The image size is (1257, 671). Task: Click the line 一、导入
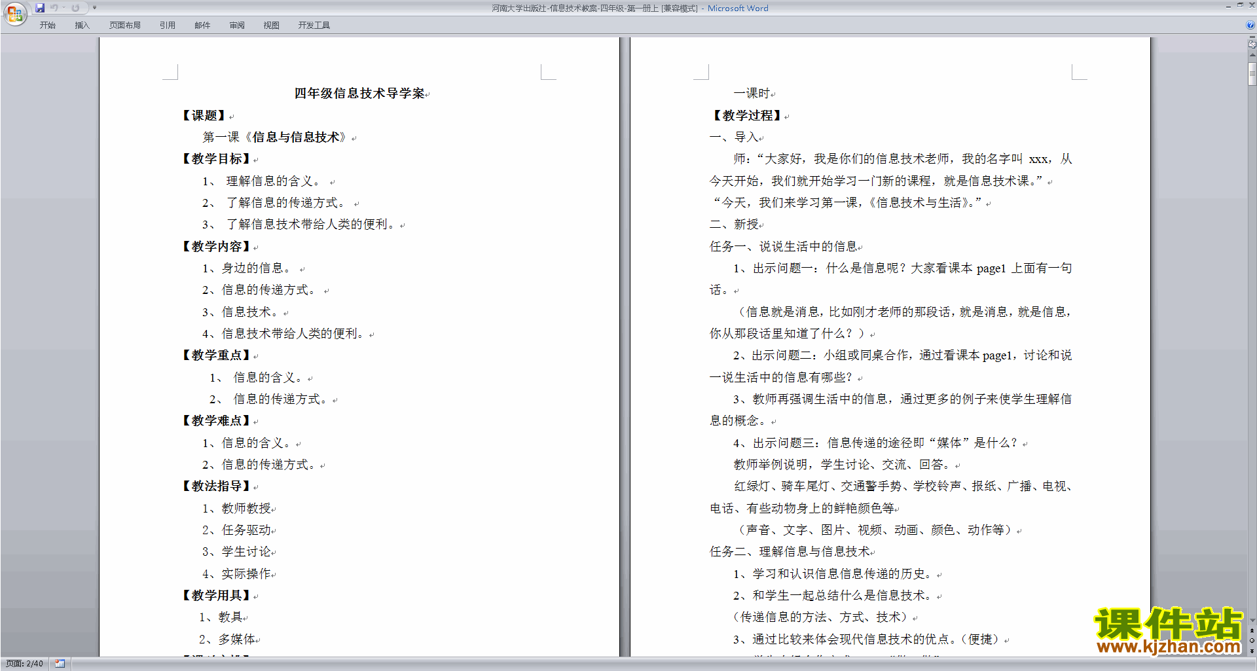[x=734, y=137]
